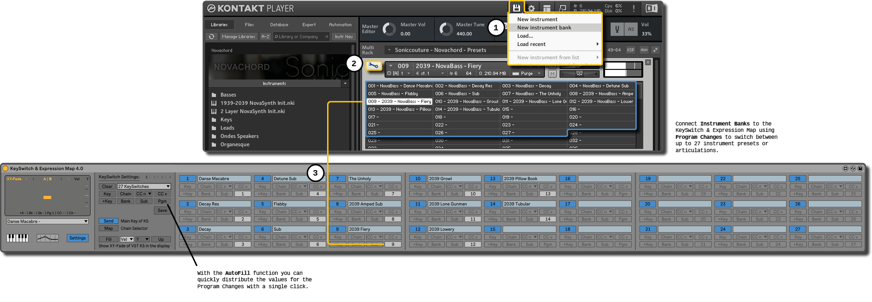872x302 pixels.
Task: Click Clear in KeySwitch Settings
Action: pos(107,187)
